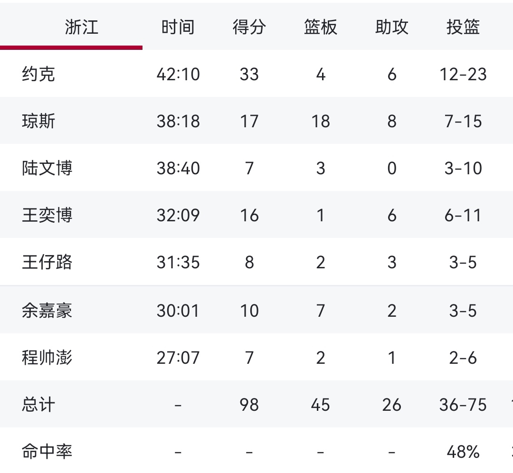Select player 余嘉豪

point(45,310)
